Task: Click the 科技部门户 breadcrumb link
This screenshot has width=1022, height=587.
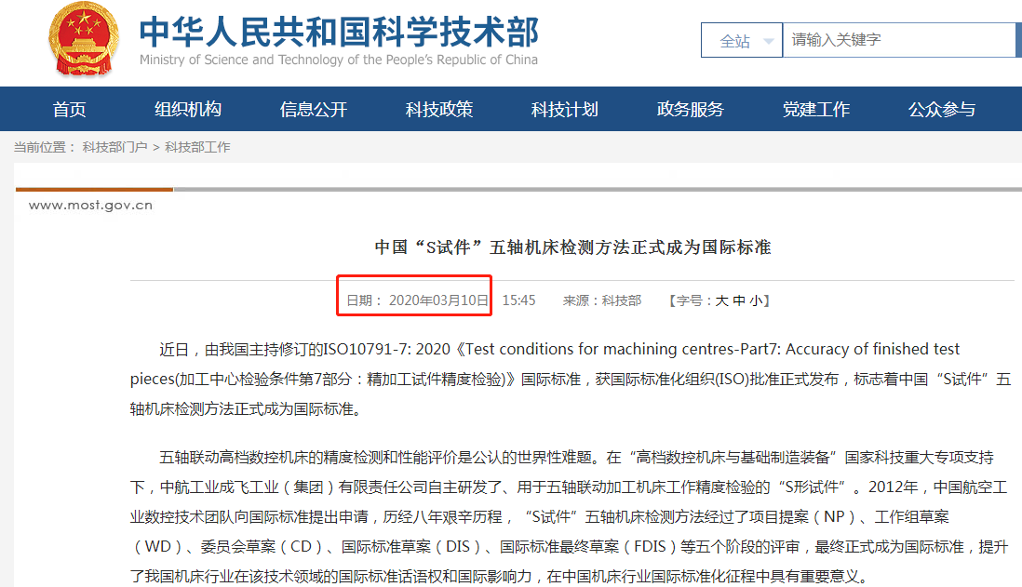Action: pos(114,147)
